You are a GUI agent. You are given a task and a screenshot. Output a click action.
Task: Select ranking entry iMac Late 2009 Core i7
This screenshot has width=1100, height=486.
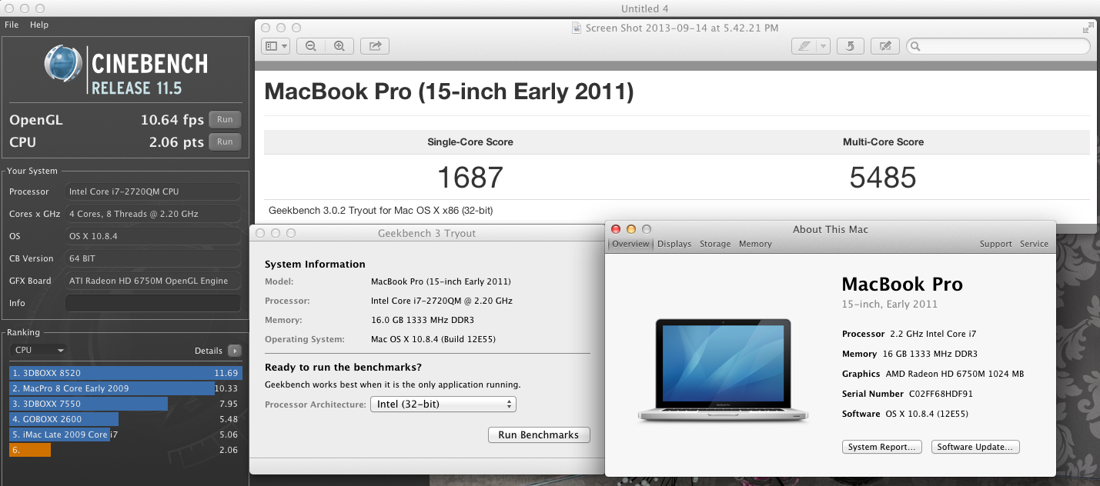(x=126, y=434)
